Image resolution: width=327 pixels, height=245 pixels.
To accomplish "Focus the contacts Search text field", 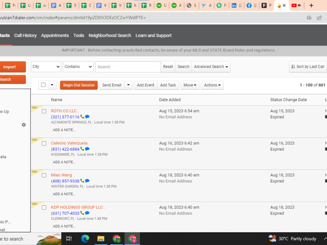I will [x=128, y=67].
